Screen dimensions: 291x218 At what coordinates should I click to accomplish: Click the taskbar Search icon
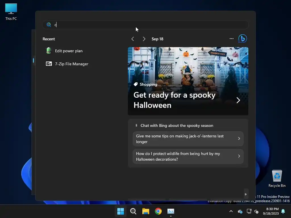(133, 211)
